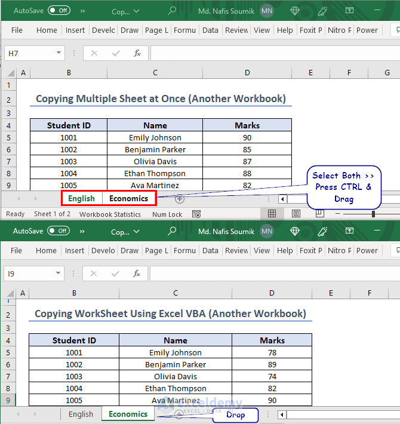Switch to Page Layout view icon
Image resolution: width=400 pixels, height=424 pixels.
pos(296,214)
